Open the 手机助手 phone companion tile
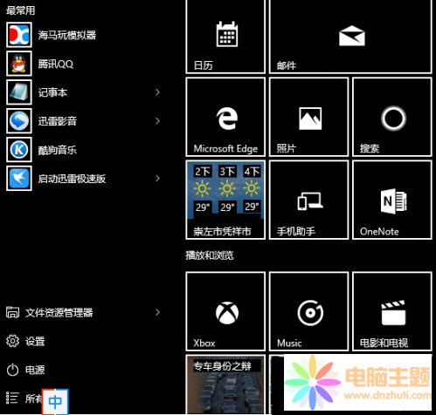Viewport: 436px width, 415px height. point(308,200)
